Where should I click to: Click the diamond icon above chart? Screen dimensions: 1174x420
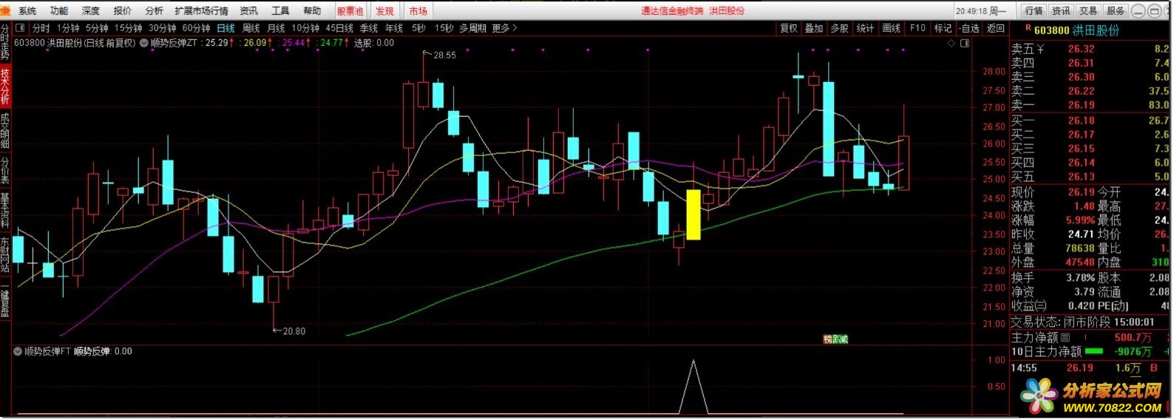pos(951,43)
